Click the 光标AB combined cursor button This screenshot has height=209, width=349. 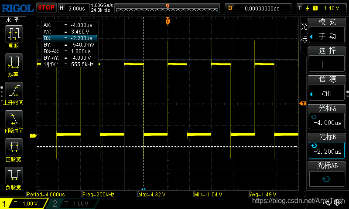coord(327,179)
